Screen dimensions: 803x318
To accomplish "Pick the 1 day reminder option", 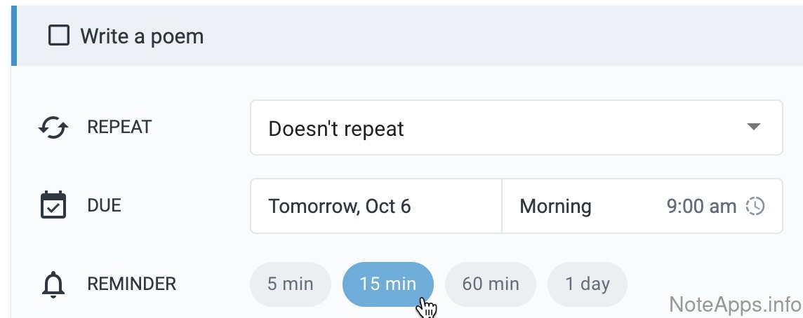I will click(587, 284).
